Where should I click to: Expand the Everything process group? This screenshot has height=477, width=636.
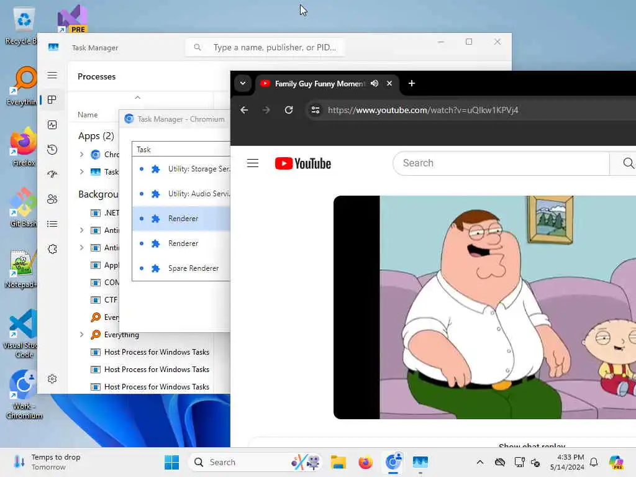pyautogui.click(x=81, y=335)
